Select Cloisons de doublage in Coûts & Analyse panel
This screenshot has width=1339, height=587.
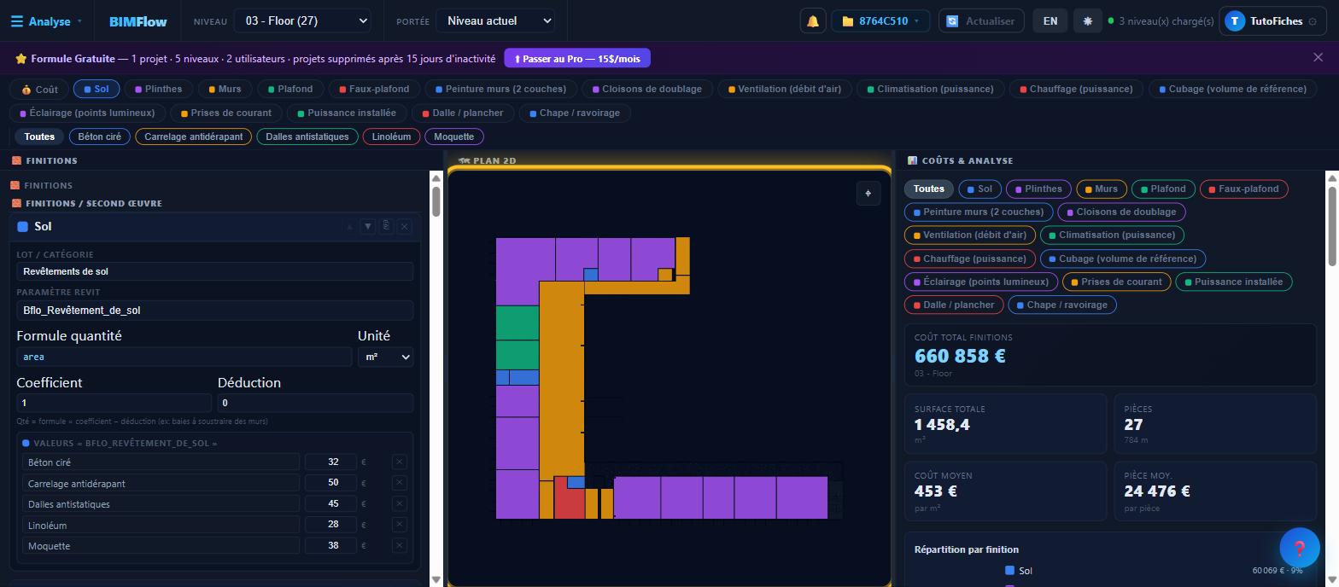click(1121, 212)
